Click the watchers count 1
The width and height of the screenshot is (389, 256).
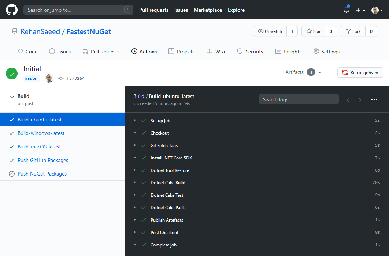click(292, 31)
